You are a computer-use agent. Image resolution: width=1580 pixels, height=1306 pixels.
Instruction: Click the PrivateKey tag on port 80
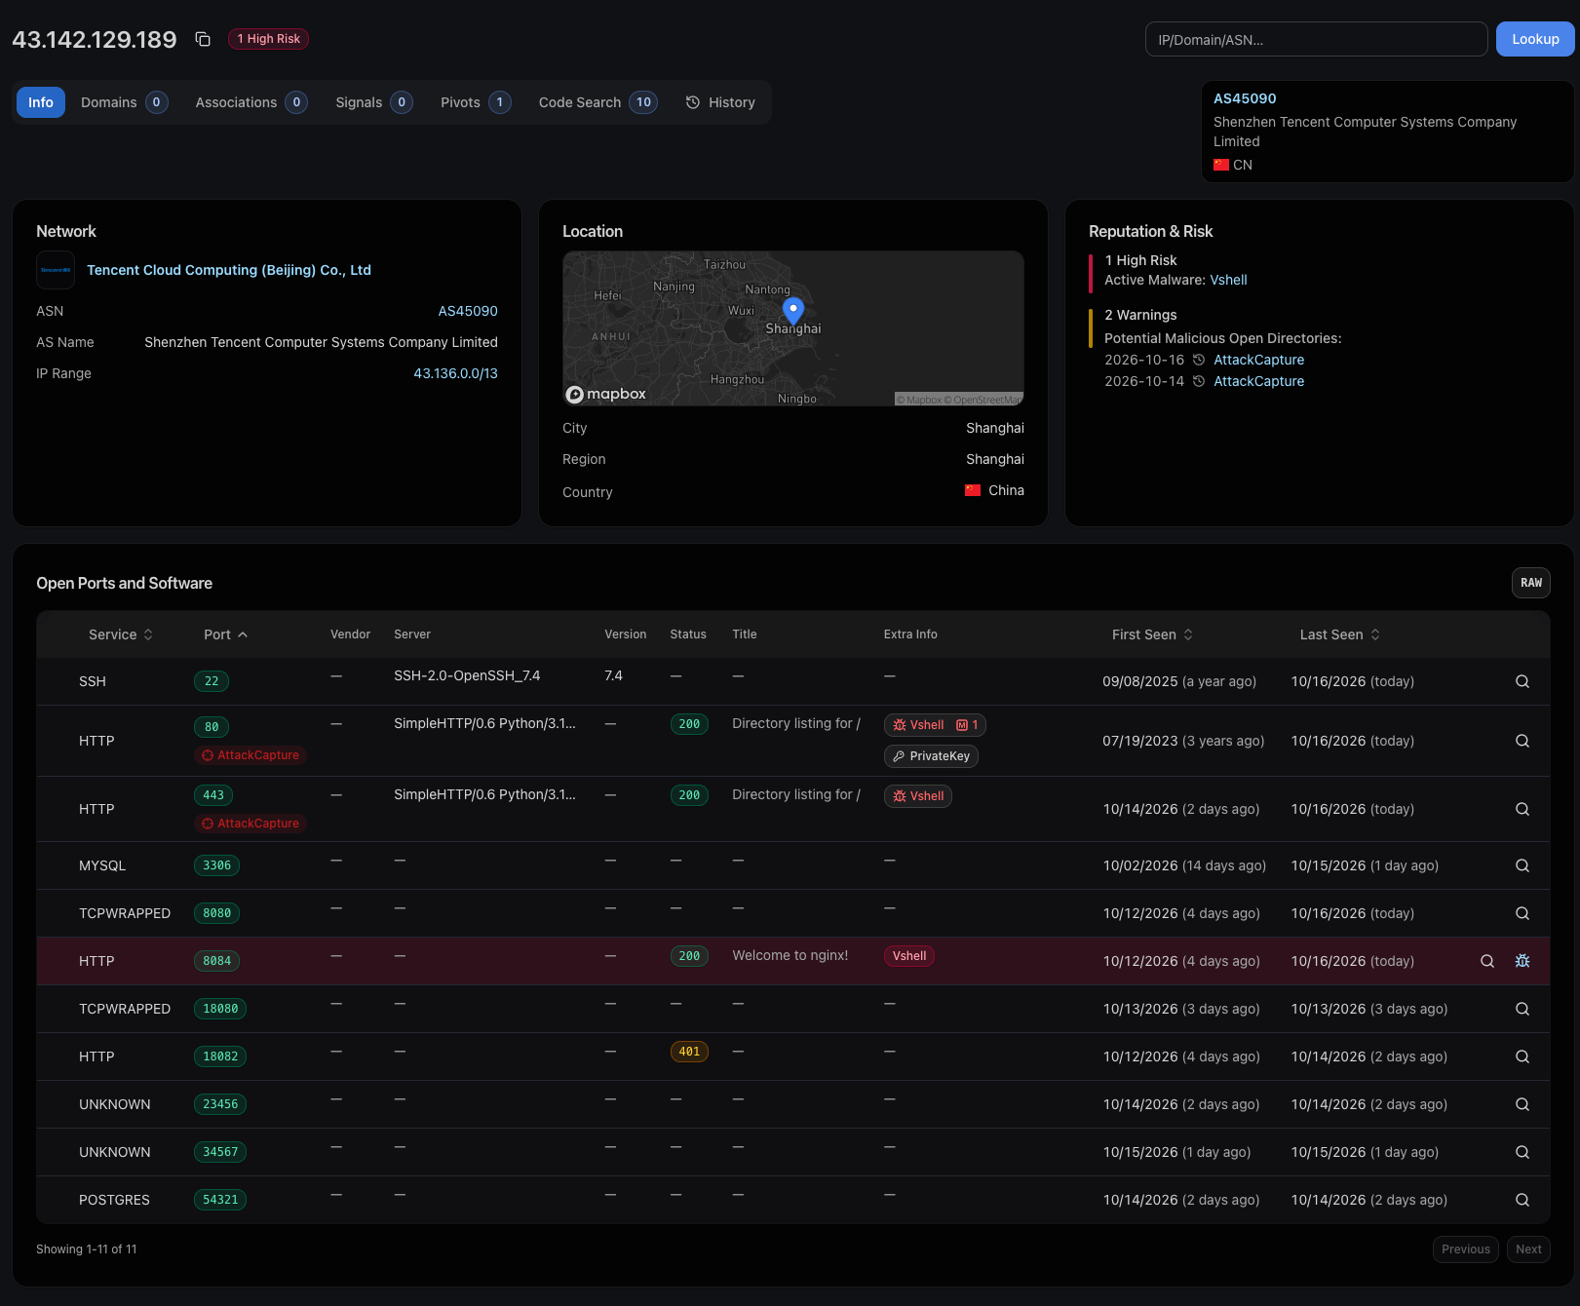point(931,756)
